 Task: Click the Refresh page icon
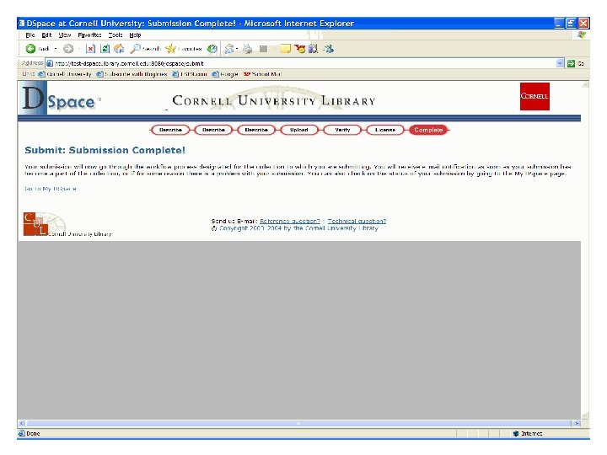[105, 49]
